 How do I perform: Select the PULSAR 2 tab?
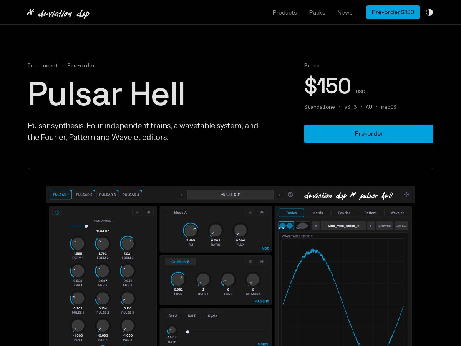pos(84,195)
